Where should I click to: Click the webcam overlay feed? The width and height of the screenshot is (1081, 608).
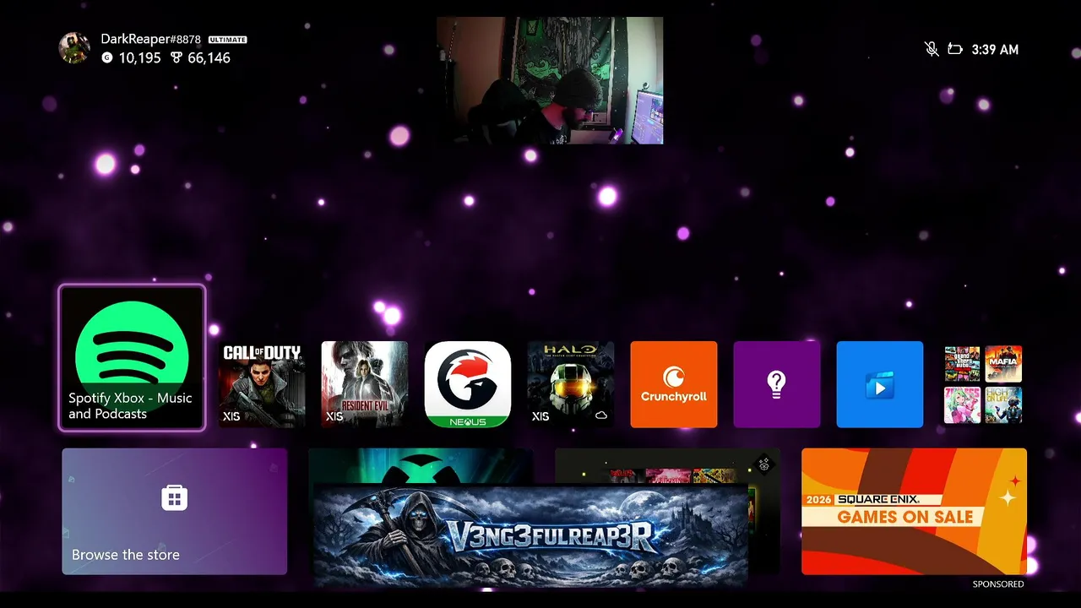[550, 80]
